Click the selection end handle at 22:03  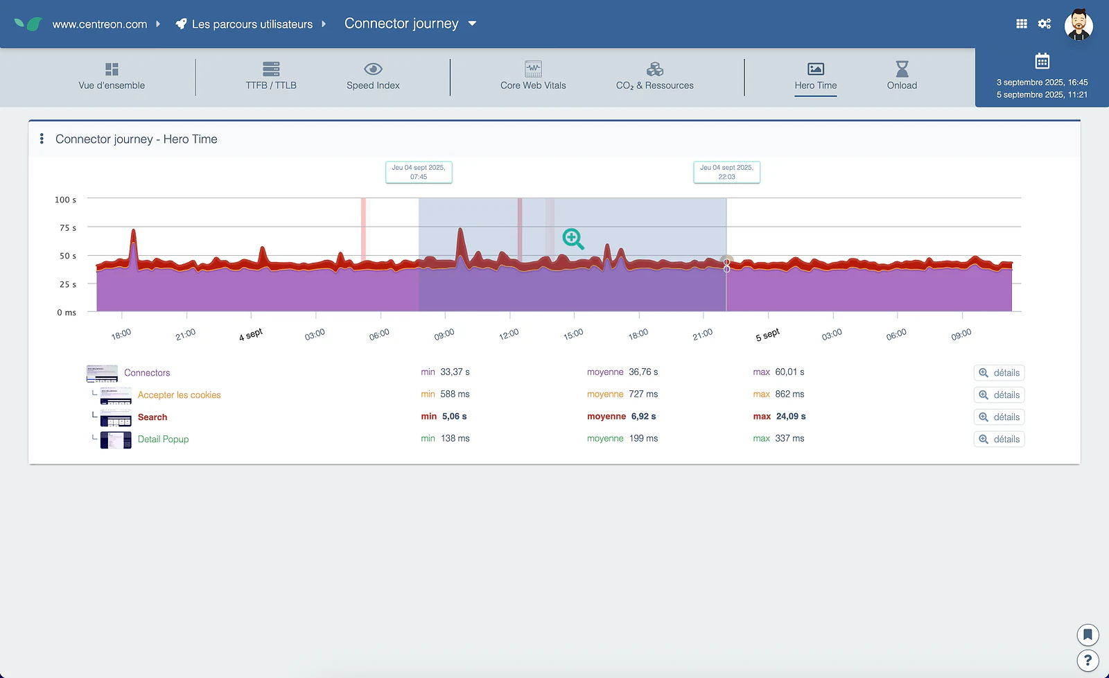pyautogui.click(x=726, y=263)
